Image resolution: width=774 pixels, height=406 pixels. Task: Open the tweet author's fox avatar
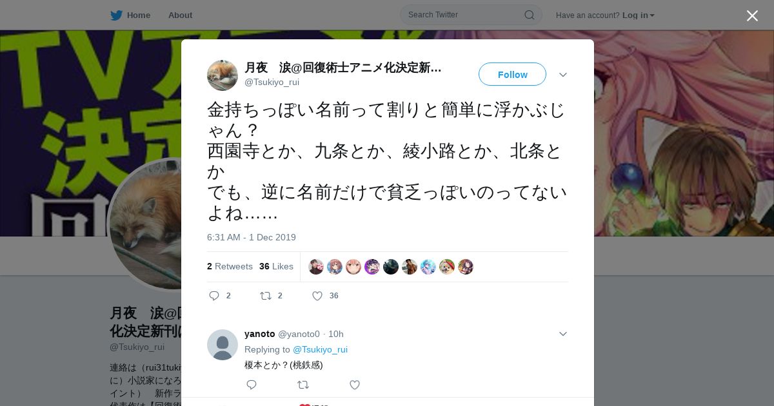click(x=223, y=75)
